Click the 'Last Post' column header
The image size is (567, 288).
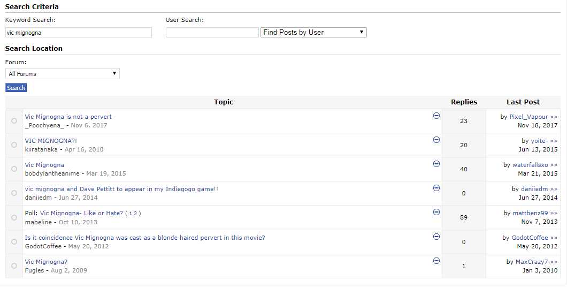pos(523,102)
